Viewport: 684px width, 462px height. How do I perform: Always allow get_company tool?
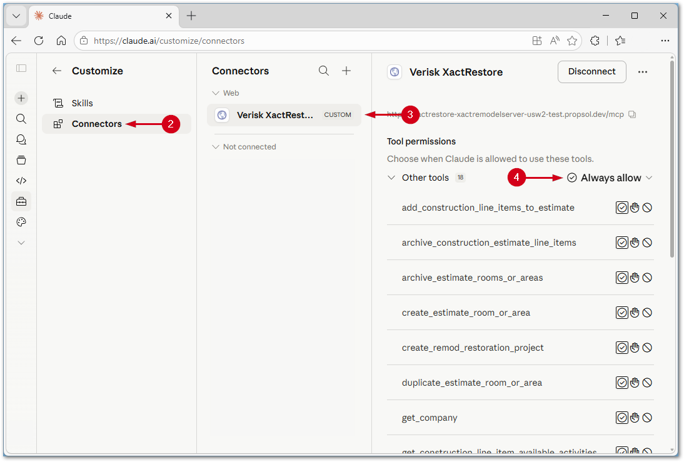[621, 418]
